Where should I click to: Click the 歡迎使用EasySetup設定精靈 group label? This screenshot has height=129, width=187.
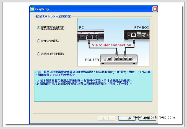click(x=54, y=16)
